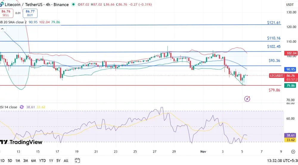Click the green market status dot
The image size is (298, 165).
pos(73,4)
